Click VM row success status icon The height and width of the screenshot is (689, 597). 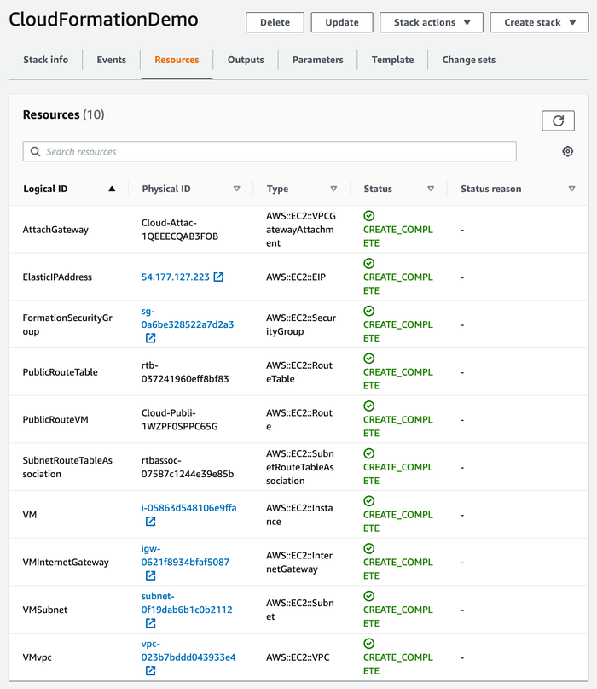coord(369,501)
